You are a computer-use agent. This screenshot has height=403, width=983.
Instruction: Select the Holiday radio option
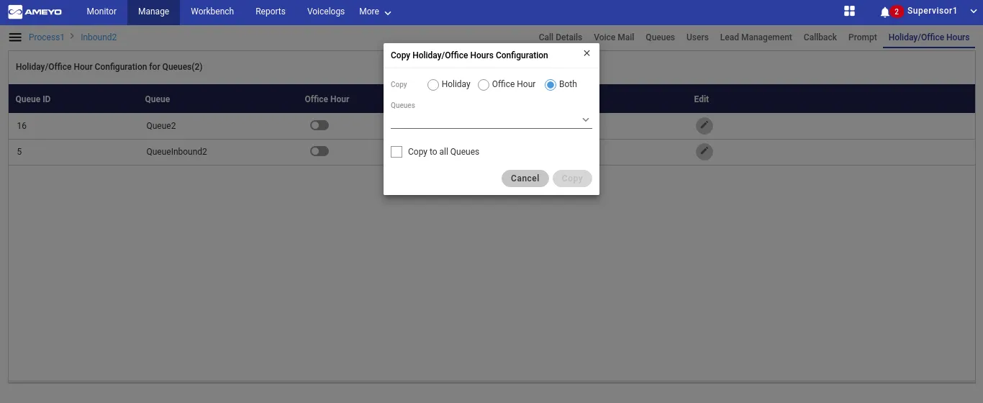click(433, 85)
